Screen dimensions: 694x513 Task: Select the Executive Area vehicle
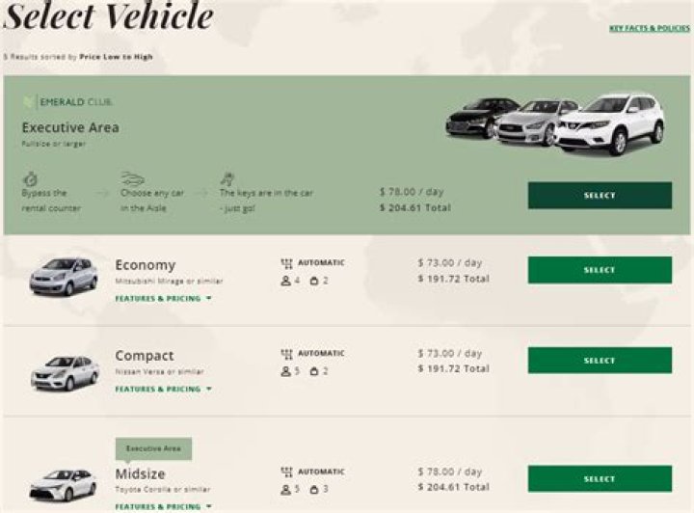point(599,196)
